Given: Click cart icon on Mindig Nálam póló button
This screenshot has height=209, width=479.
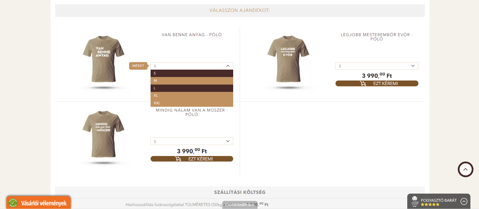Looking at the screenshot, I should [178, 159].
